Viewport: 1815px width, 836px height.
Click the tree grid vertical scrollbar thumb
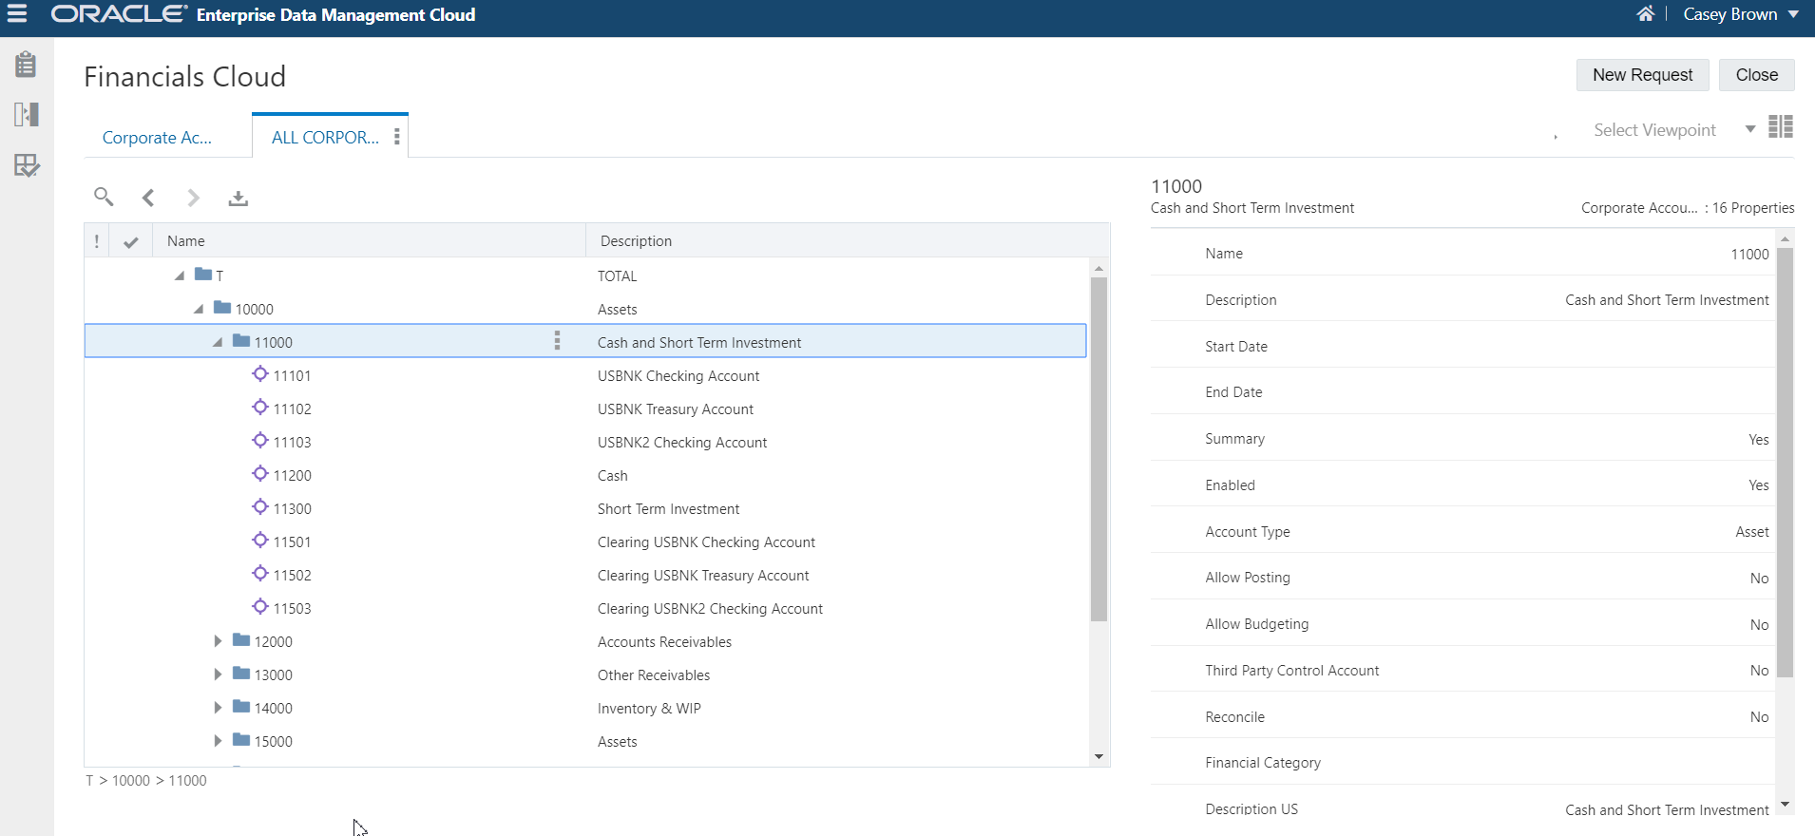click(1099, 448)
